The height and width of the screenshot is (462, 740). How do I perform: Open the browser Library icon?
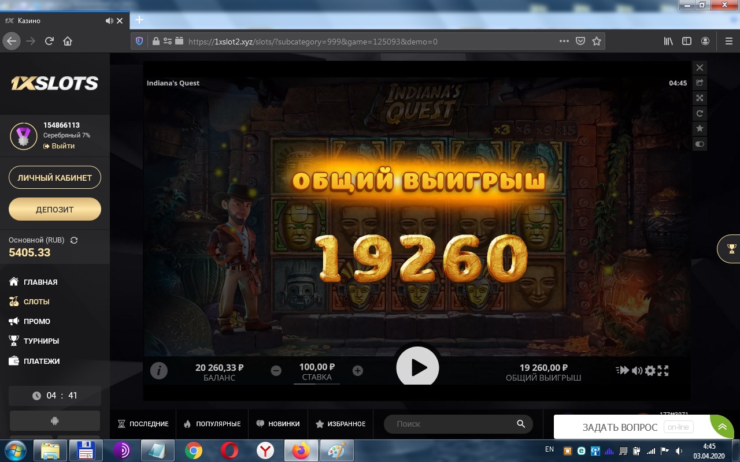(668, 41)
